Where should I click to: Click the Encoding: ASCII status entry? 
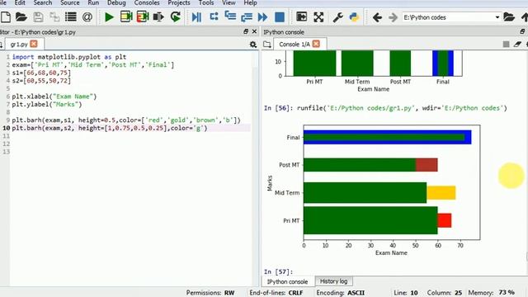point(340,293)
